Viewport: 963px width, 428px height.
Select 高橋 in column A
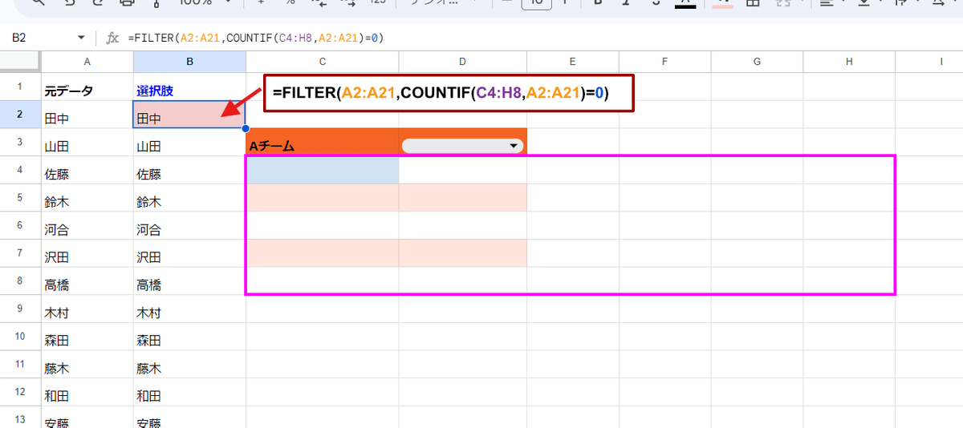click(x=87, y=281)
